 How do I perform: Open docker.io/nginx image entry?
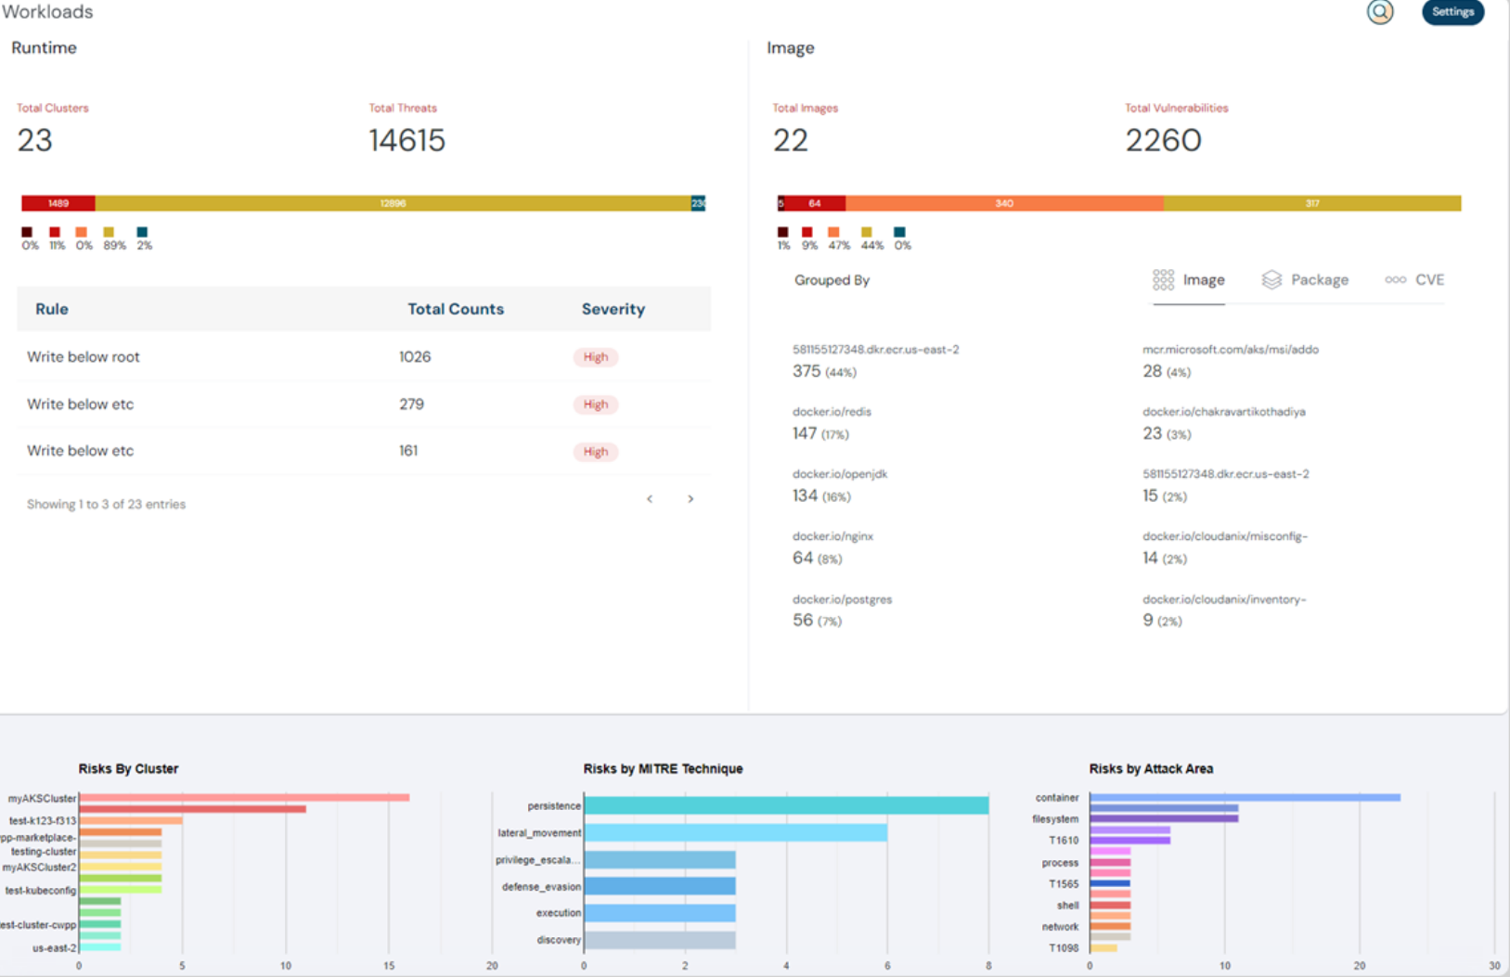coord(832,536)
